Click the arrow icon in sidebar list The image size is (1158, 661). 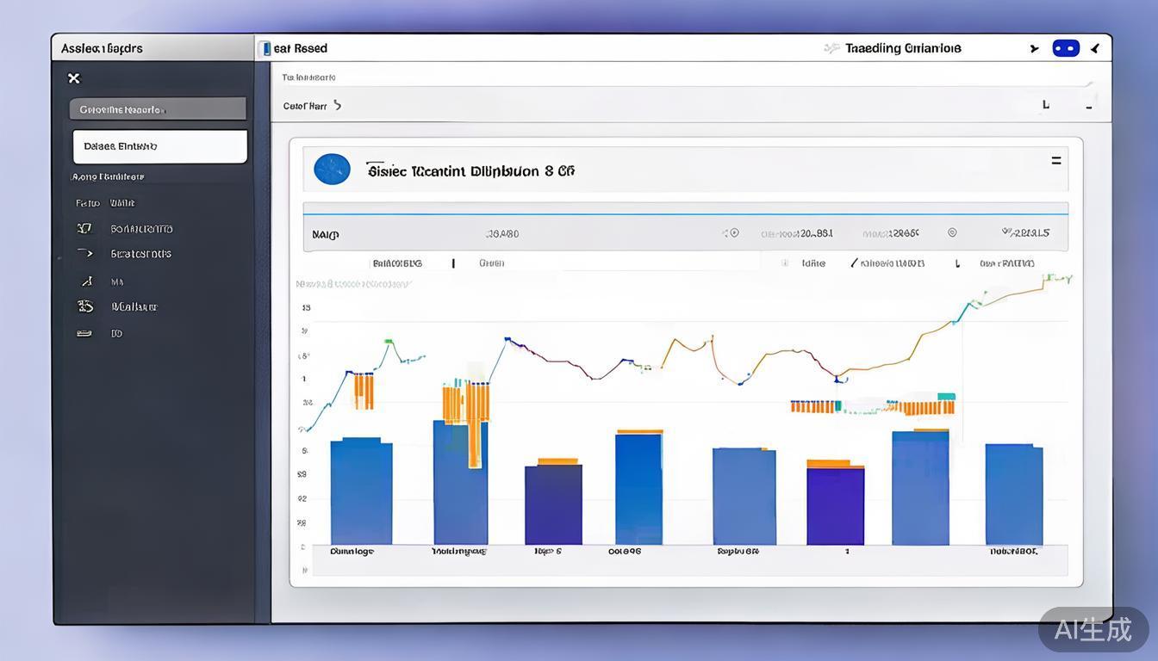(84, 254)
